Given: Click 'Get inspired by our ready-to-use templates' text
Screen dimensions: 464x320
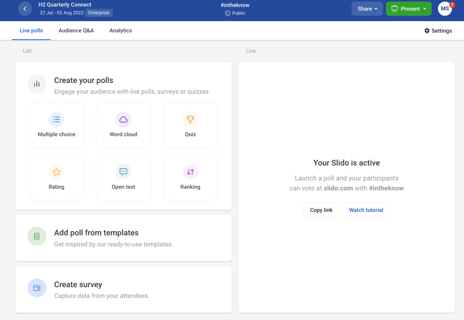Looking at the screenshot, I should pyautogui.click(x=114, y=244).
